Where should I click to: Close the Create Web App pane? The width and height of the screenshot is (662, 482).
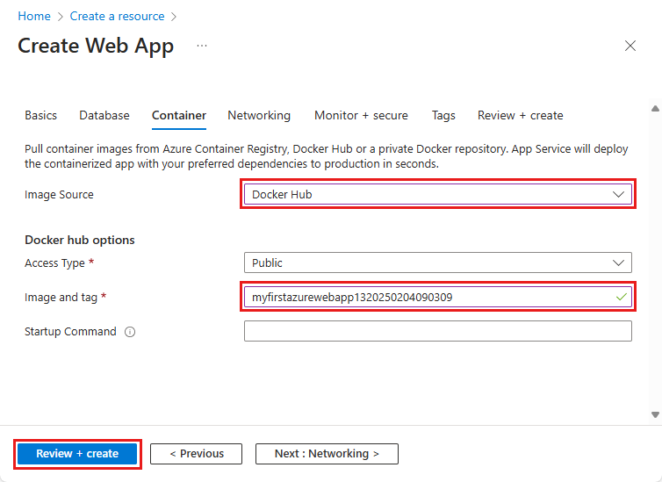[x=630, y=47]
